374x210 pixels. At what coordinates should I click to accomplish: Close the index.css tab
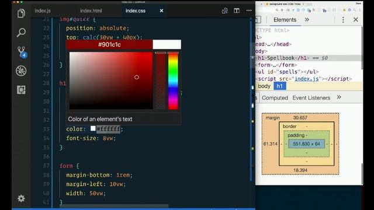(x=161, y=10)
